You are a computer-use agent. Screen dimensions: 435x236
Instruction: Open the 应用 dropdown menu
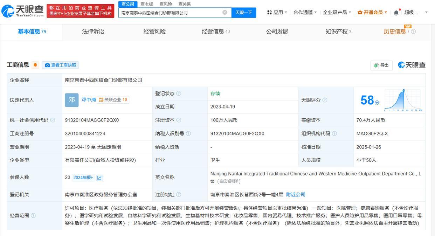[277, 12]
